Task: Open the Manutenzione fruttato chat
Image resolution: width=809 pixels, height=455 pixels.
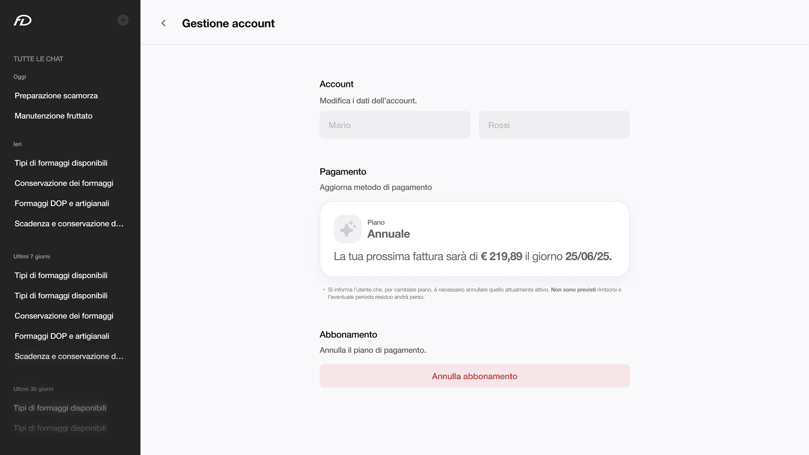Action: pos(54,116)
